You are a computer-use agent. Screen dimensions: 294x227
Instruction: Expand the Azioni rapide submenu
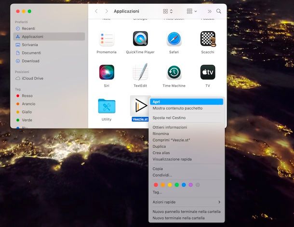(187, 202)
